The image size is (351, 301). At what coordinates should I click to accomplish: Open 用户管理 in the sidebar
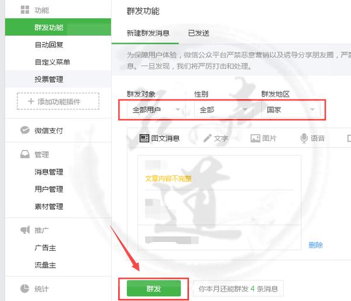pyautogui.click(x=49, y=189)
